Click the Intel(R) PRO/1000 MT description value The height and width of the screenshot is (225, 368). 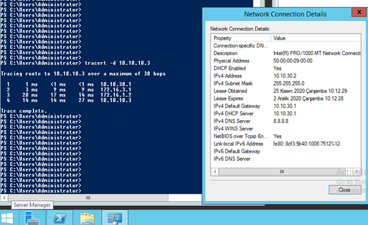[317, 53]
